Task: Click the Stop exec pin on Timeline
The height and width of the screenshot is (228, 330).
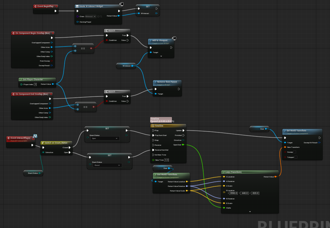Action: [153, 140]
